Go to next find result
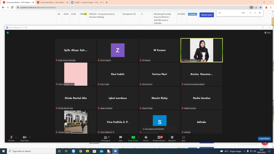This screenshot has height=154, width=274. [255, 13]
